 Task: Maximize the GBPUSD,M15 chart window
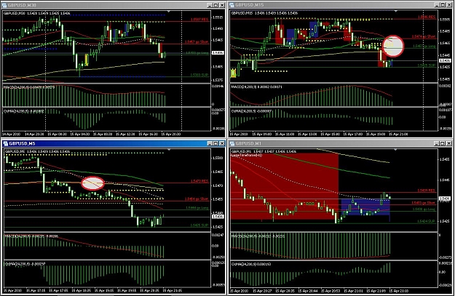tap(443, 5)
